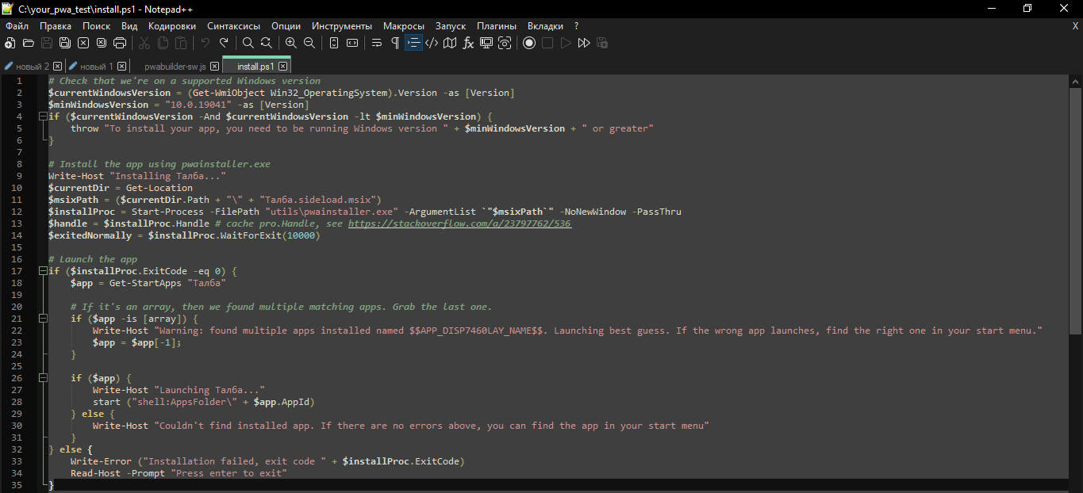Click the Function List fx icon
The width and height of the screenshot is (1083, 493).
pos(468,43)
